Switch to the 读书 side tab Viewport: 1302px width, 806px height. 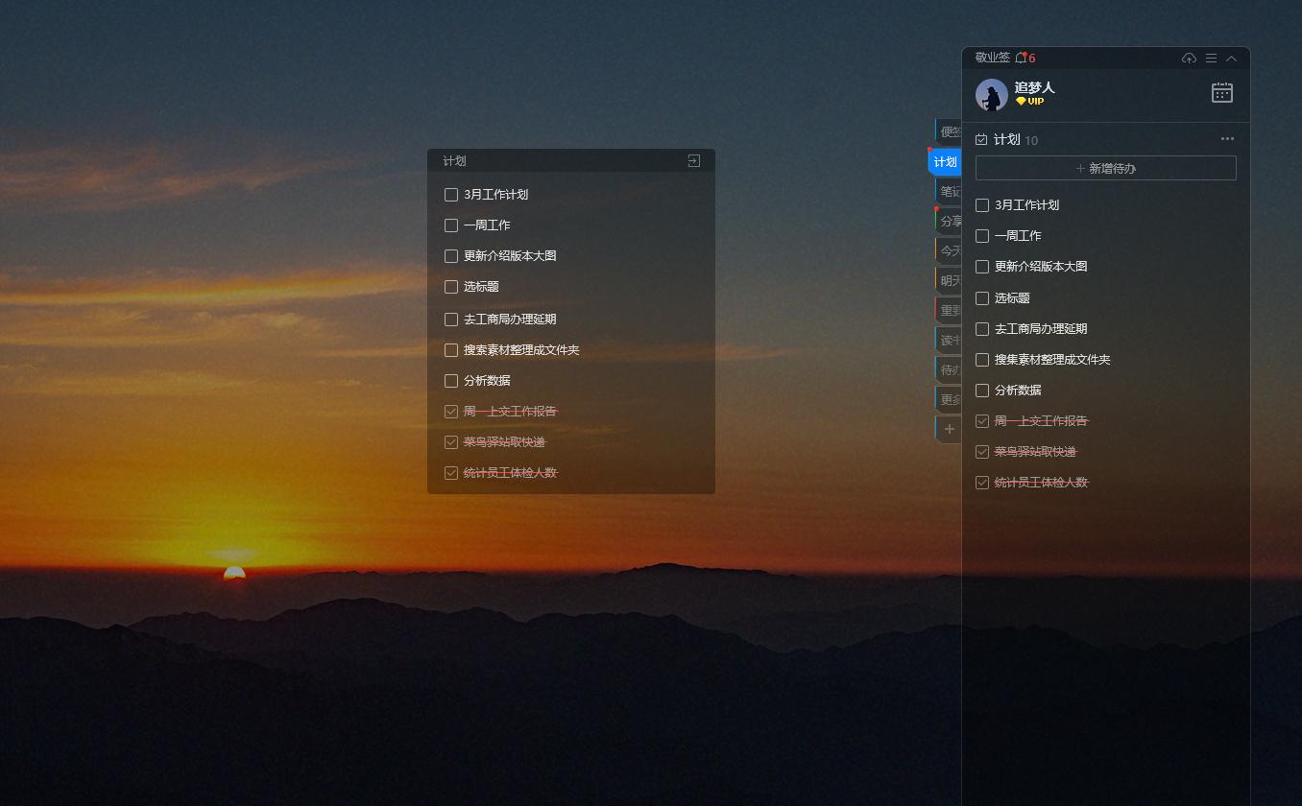click(949, 340)
